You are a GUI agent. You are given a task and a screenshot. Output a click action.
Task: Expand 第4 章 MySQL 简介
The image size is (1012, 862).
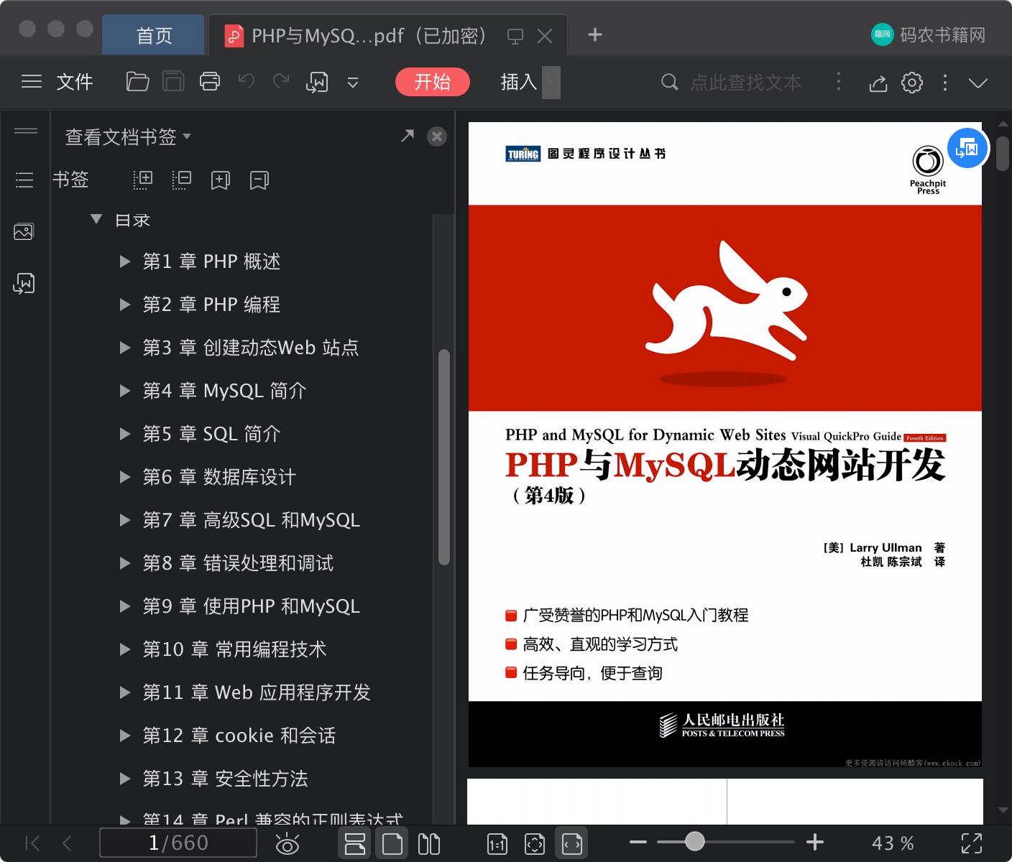point(125,391)
